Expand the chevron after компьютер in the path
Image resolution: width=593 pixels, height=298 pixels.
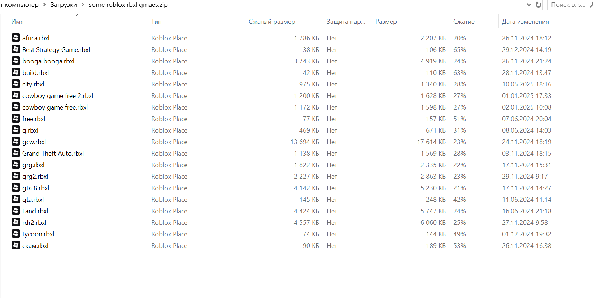click(x=44, y=5)
